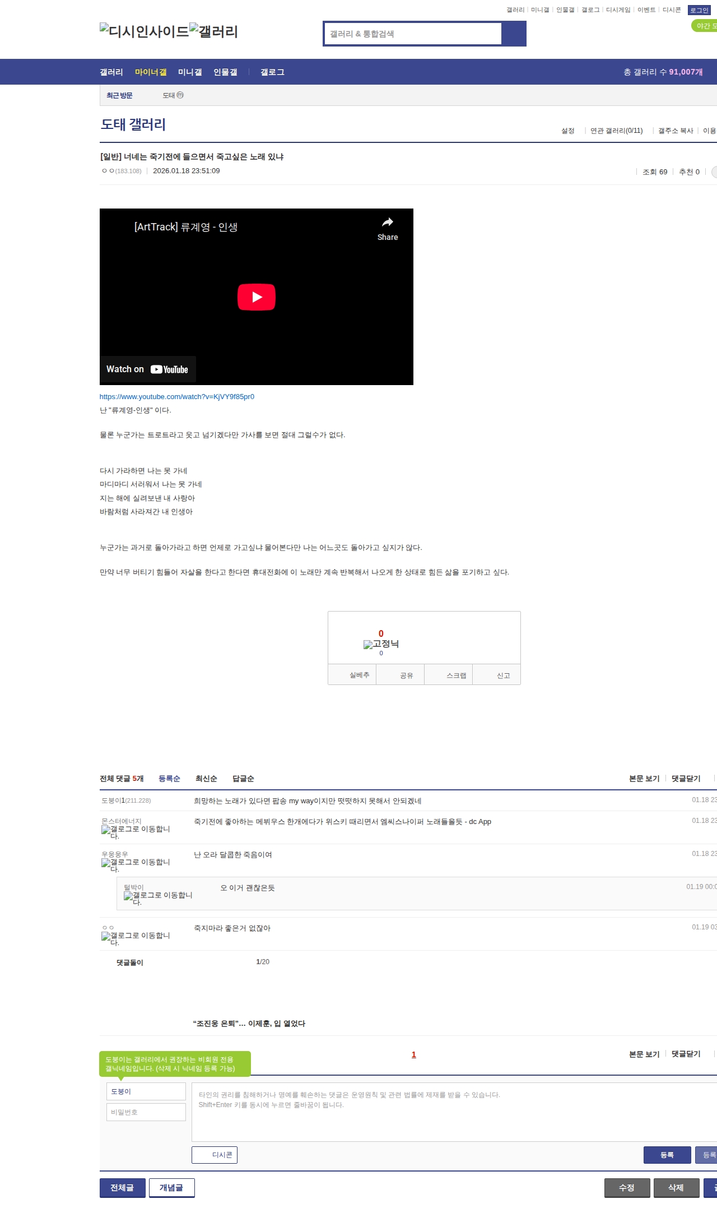Viewport: 717px width, 1208px height.
Task: Expand the 최근 방문 recent visits bar
Action: (119, 95)
